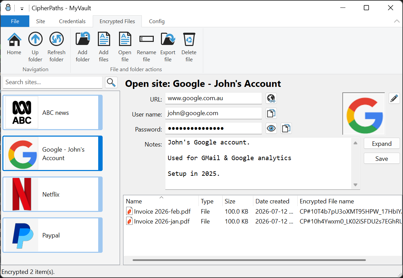Add a new encrypted folder
The height and width of the screenshot is (278, 403).
(x=83, y=47)
